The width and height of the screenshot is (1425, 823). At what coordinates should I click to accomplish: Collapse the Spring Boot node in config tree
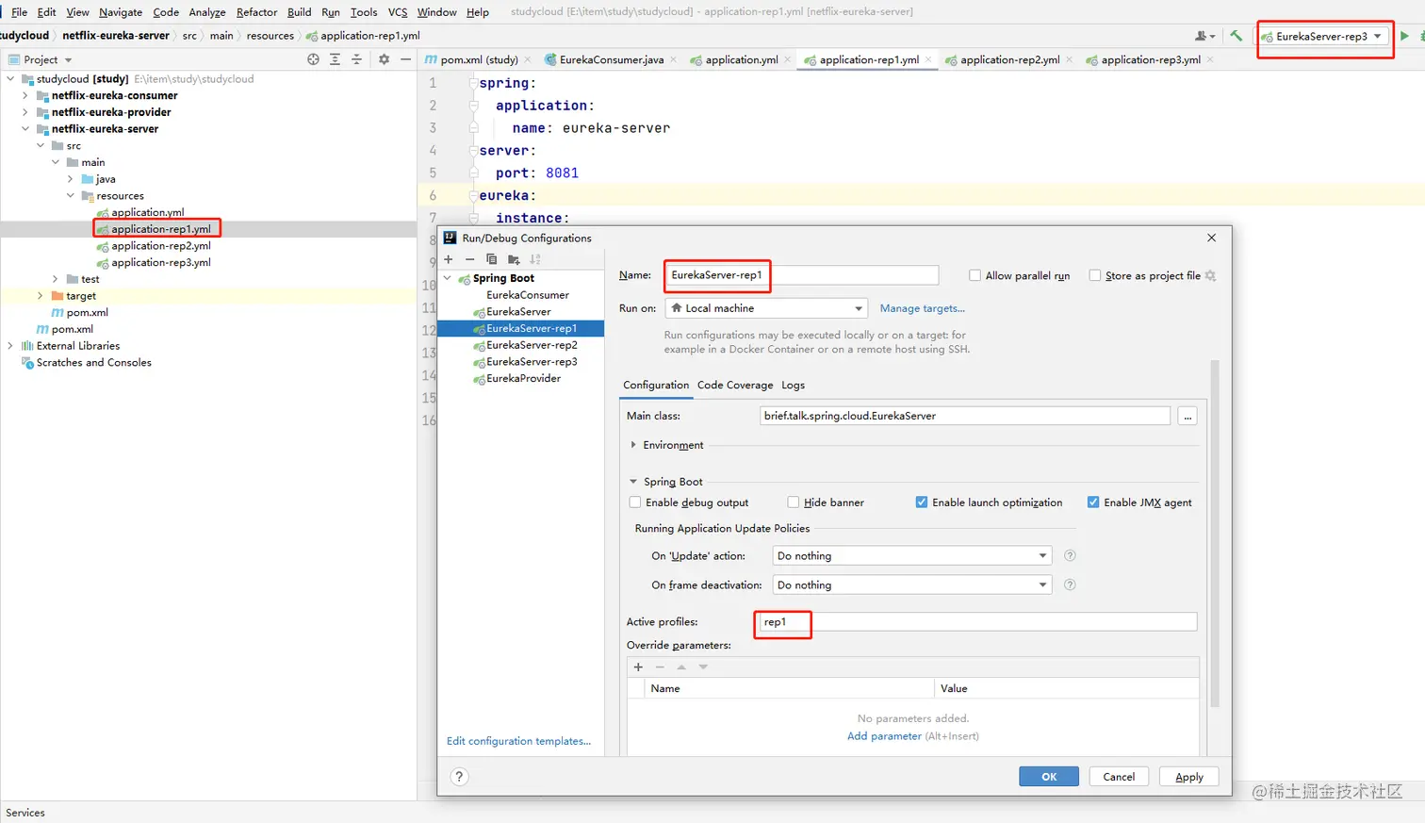click(x=448, y=278)
